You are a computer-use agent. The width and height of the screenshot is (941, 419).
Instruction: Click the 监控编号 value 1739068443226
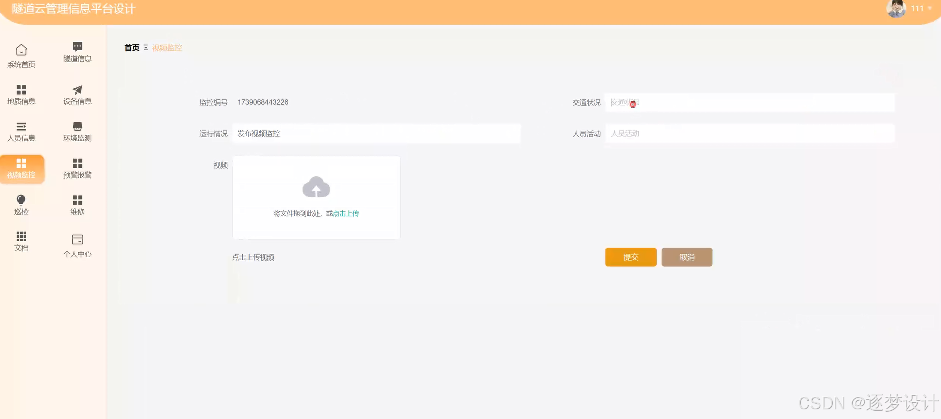click(x=263, y=102)
